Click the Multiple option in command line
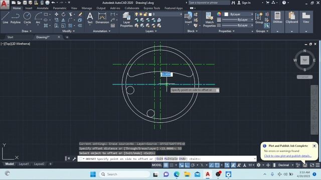Viewport: 321px width, 180px height. [x=171, y=158]
